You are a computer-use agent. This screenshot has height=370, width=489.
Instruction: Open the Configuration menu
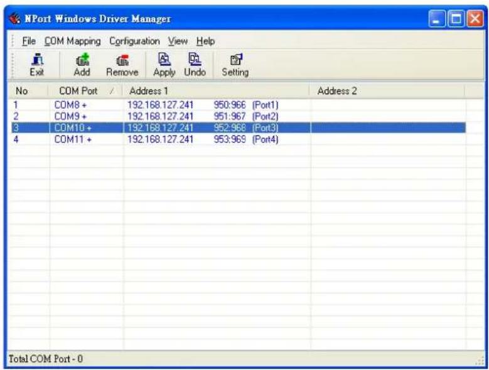click(x=134, y=41)
